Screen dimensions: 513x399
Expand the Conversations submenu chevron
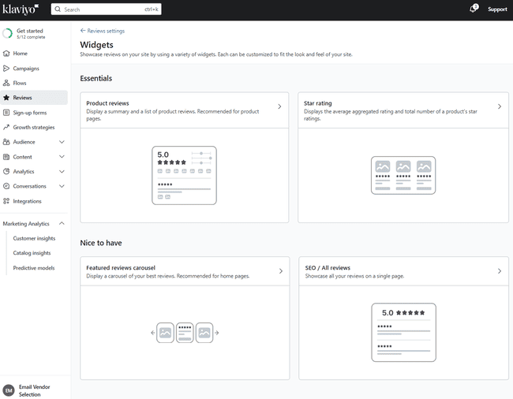(x=62, y=186)
